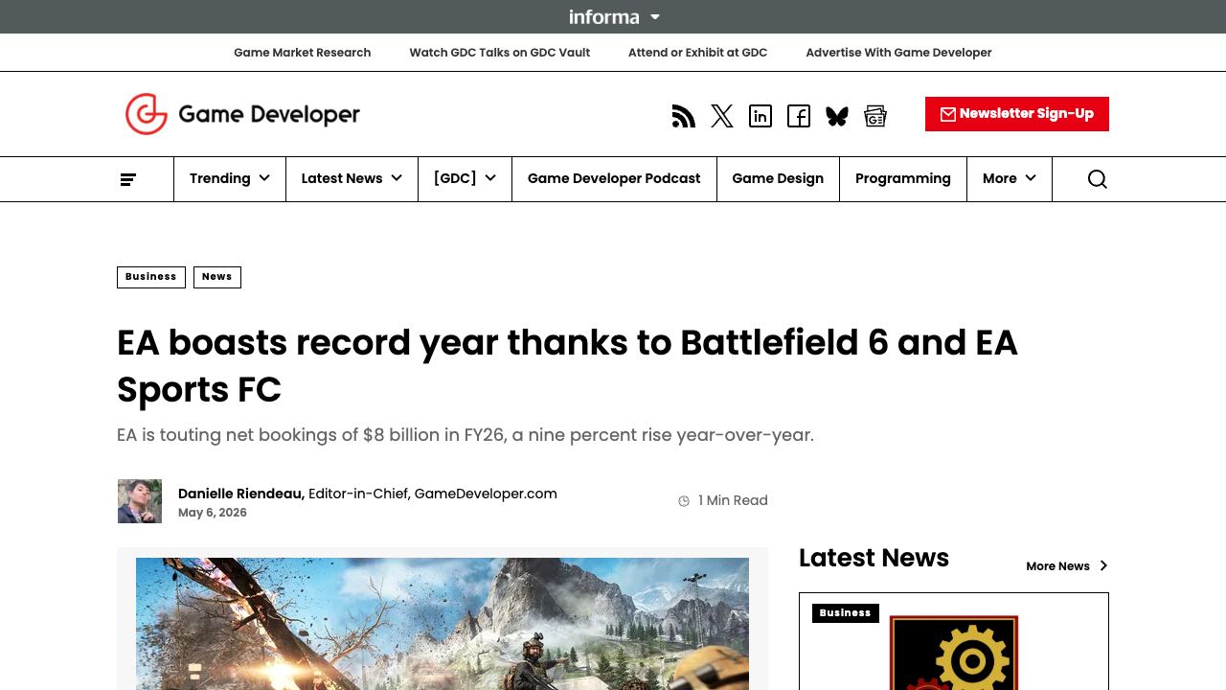Click the arrow next to More News
Screen dimensions: 1226x690
coord(1103,566)
